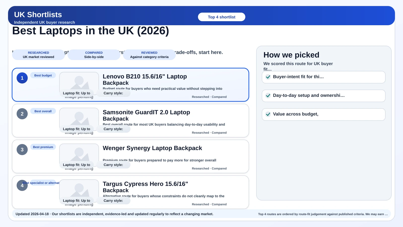Click the checkmark icon beside Day-to-day setup
403x227 pixels.
268,96
